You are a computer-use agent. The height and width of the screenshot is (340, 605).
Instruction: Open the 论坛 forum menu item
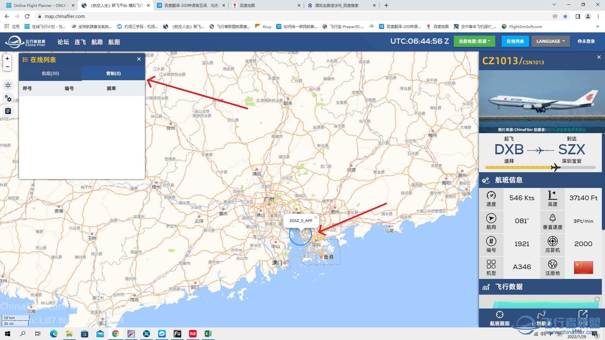(63, 42)
